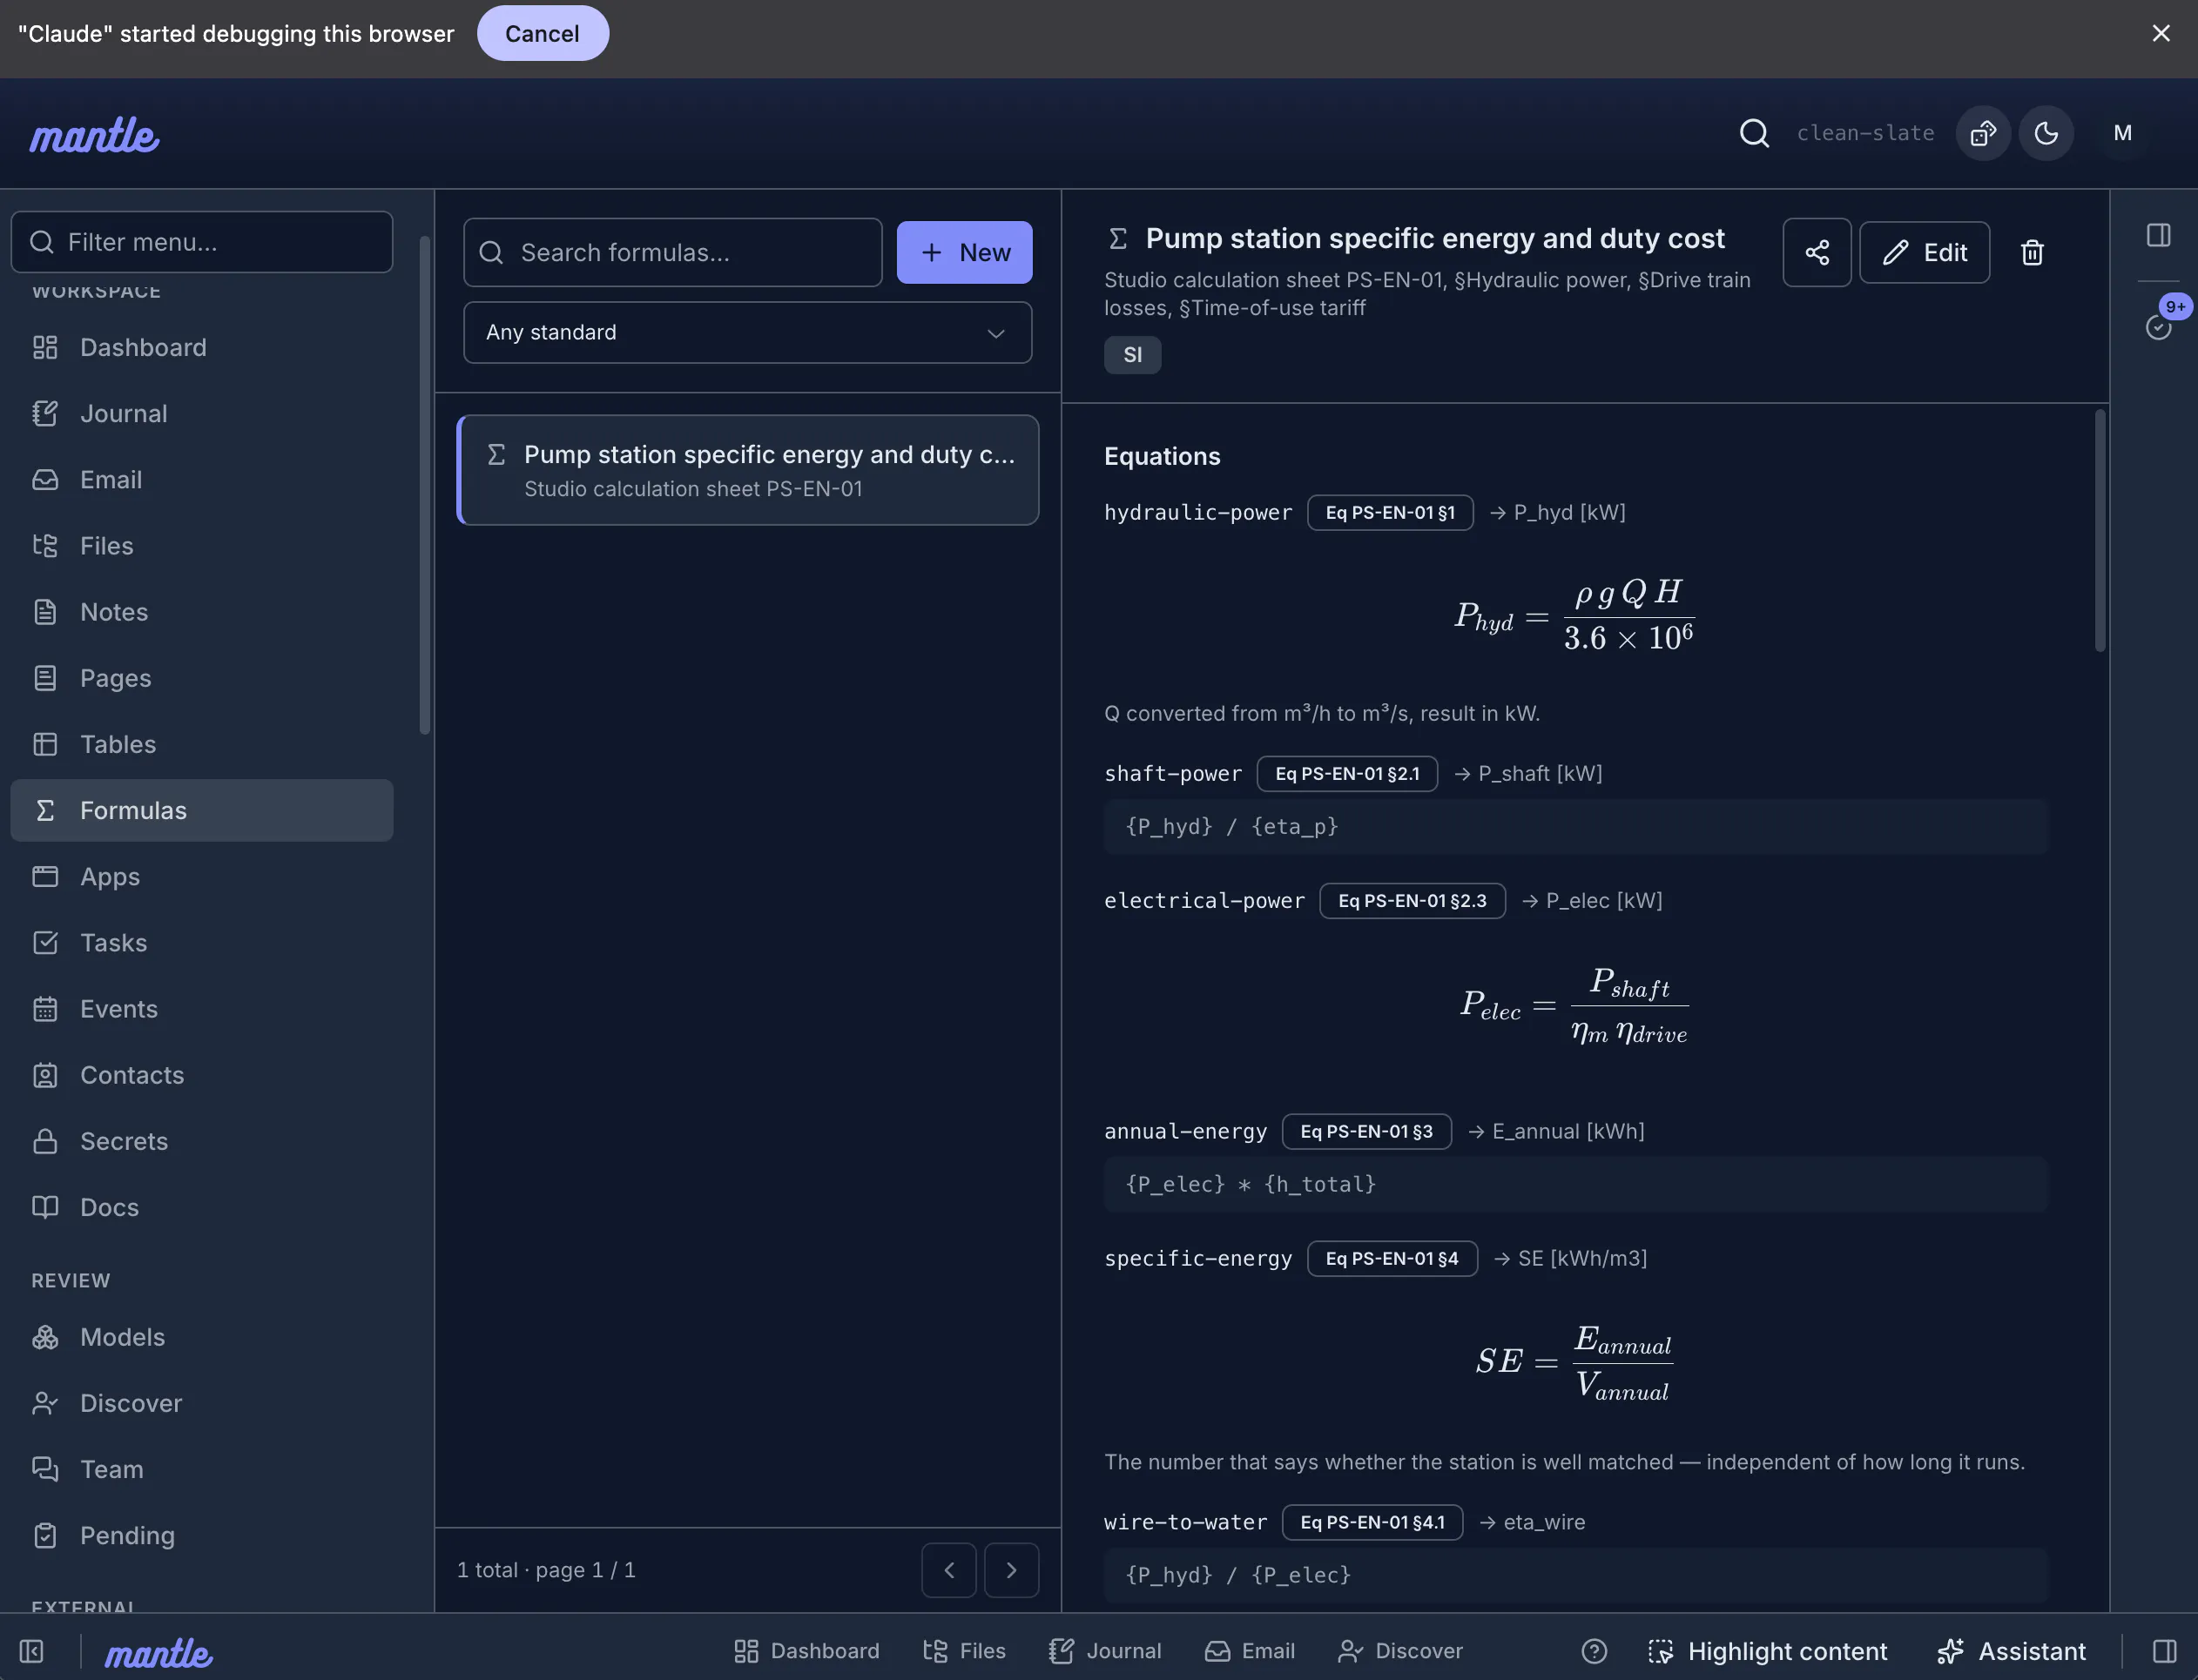This screenshot has height=1680, width=2198.
Task: Open the pending checks icon with 9+ badge
Action: 2158,326
